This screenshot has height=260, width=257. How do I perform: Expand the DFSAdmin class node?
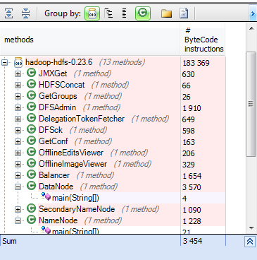click(x=18, y=108)
